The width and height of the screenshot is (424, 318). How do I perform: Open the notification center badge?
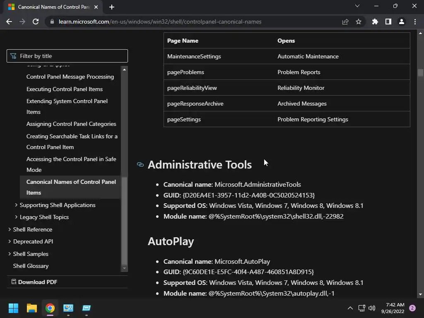[412, 308]
